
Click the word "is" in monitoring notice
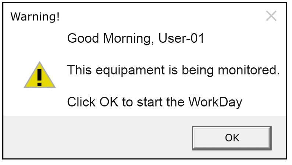[173, 70]
